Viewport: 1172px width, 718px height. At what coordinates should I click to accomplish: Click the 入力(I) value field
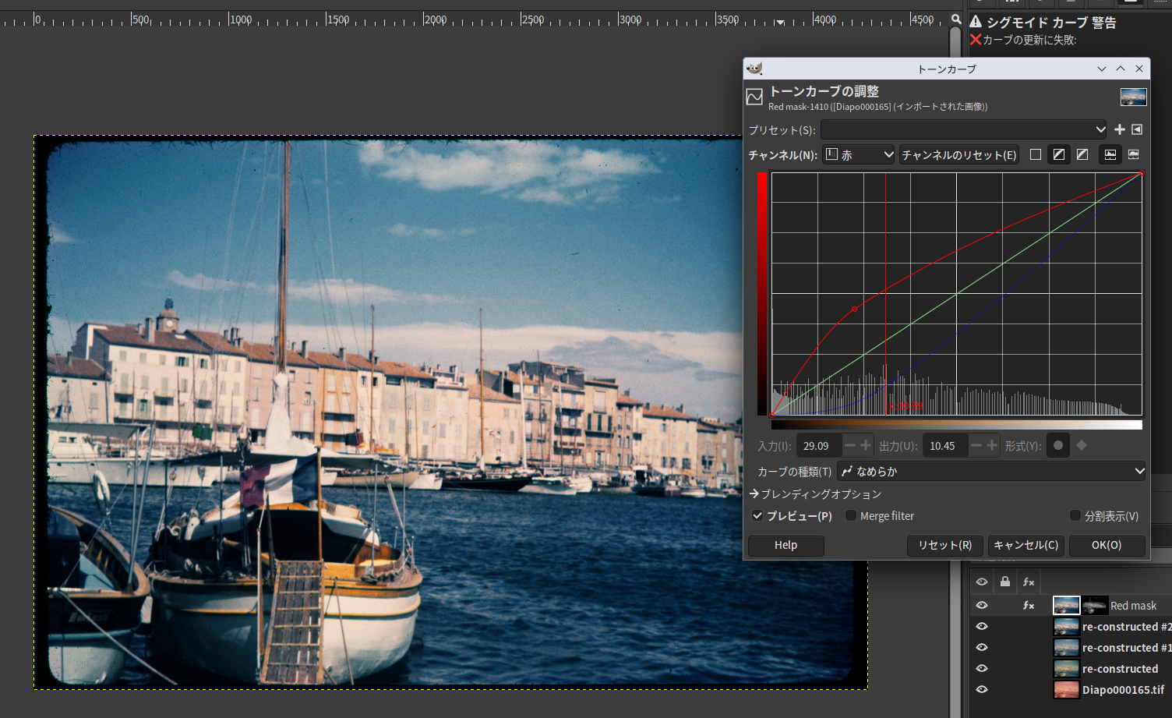(x=817, y=446)
